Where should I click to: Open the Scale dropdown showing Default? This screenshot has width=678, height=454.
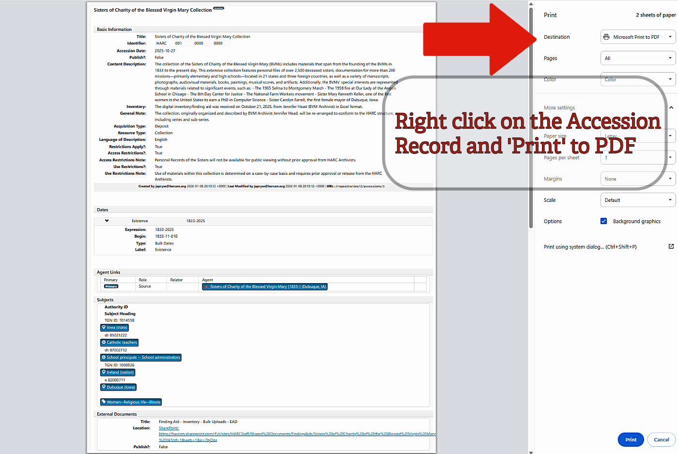tap(638, 199)
